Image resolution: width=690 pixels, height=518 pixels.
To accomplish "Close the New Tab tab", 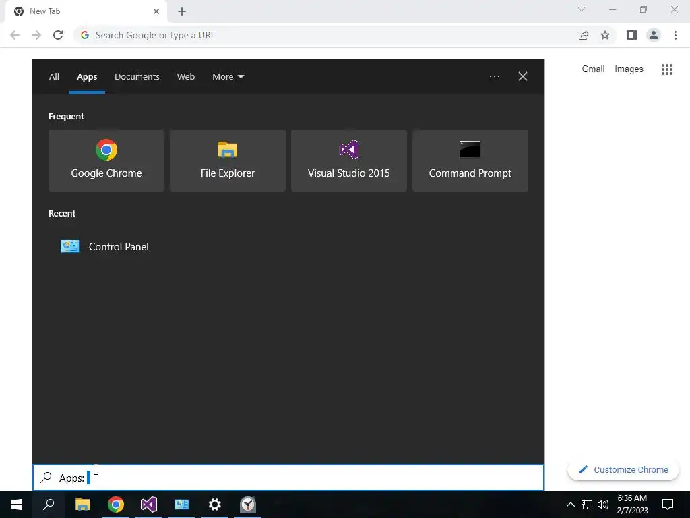I will pyautogui.click(x=156, y=11).
